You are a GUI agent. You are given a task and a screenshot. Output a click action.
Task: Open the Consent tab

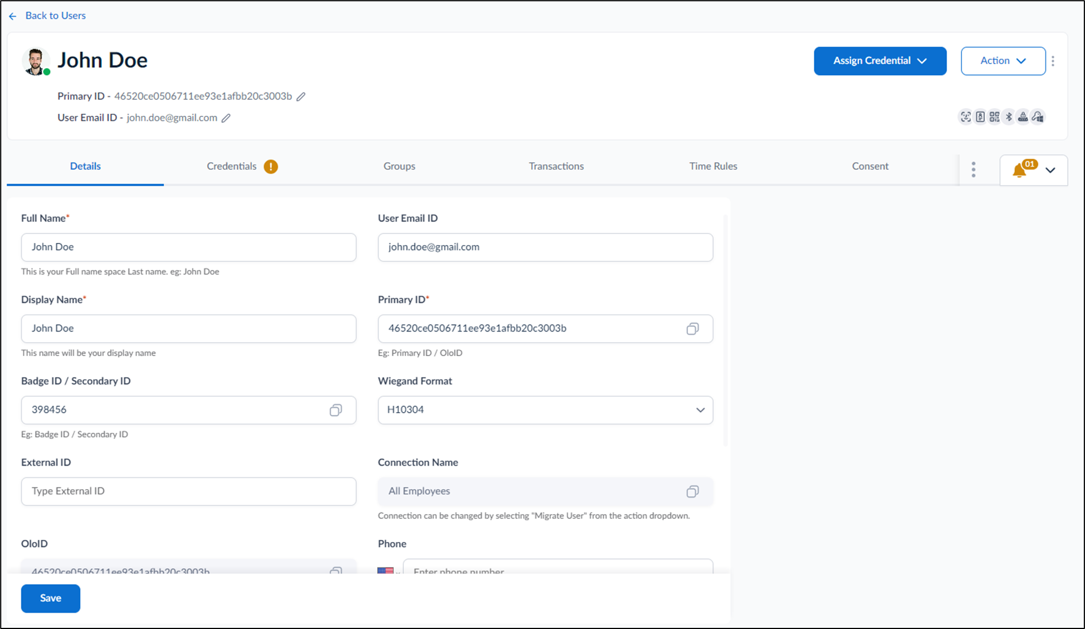[x=870, y=166]
